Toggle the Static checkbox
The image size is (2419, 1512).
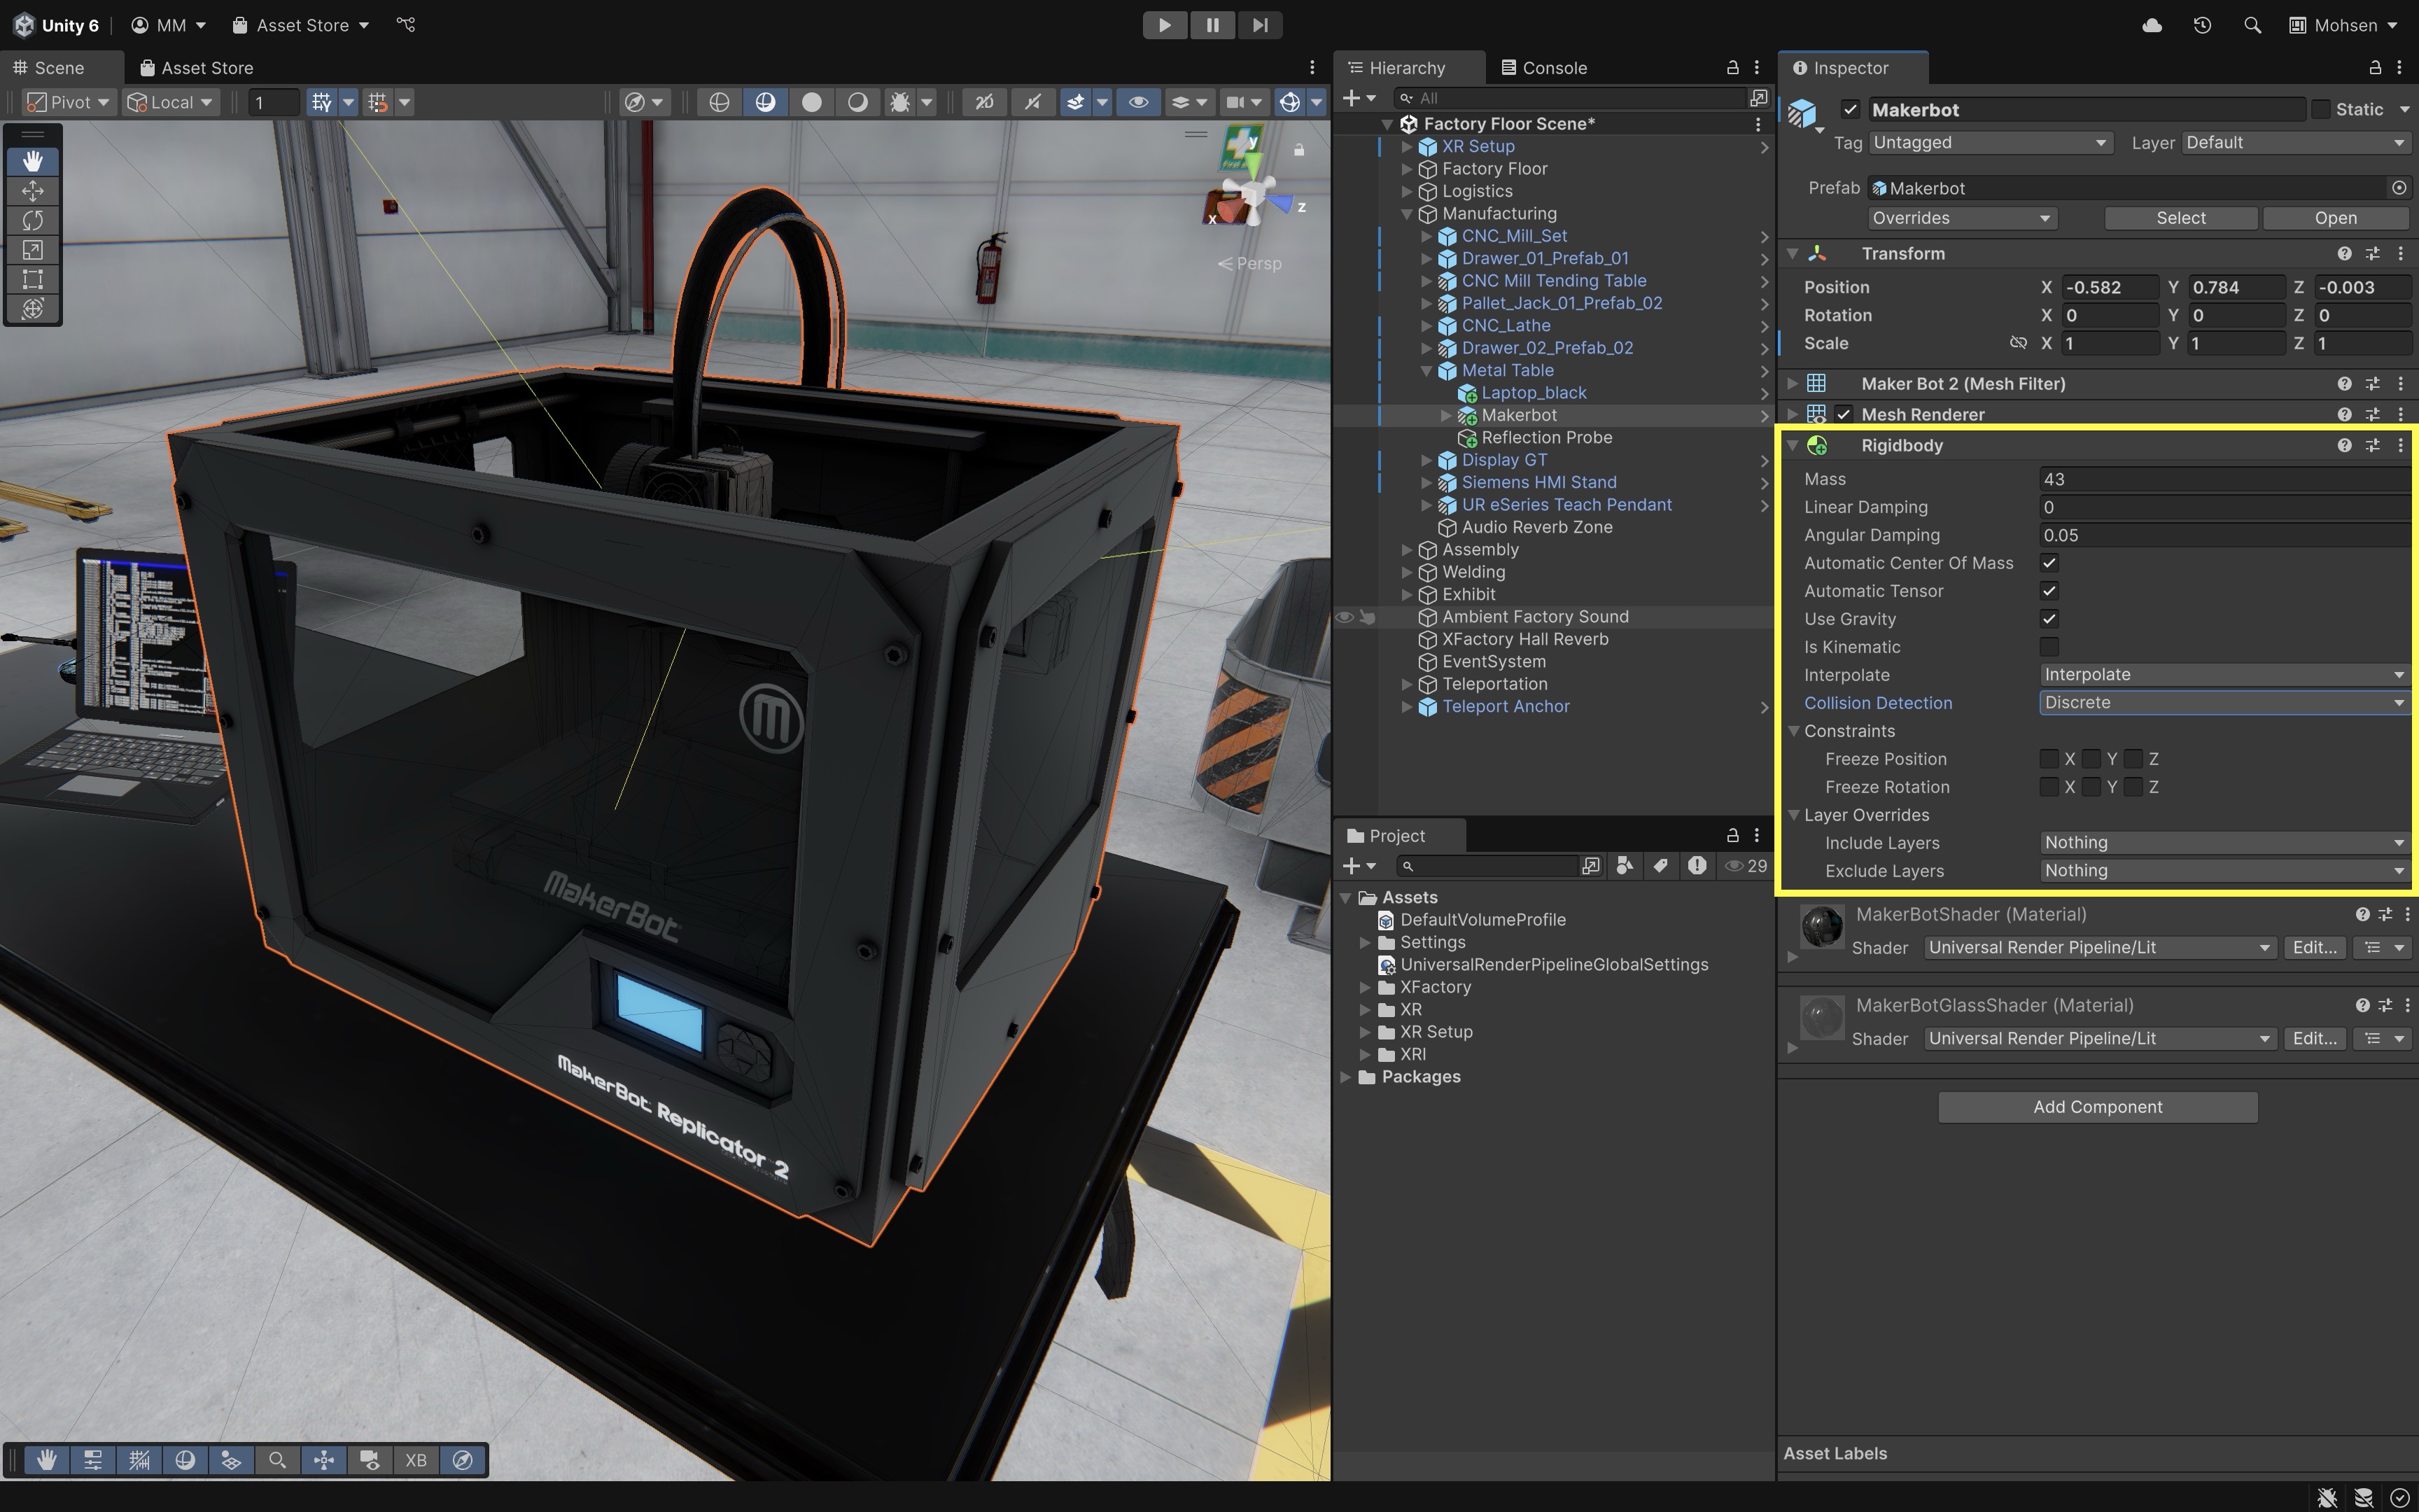(2320, 109)
